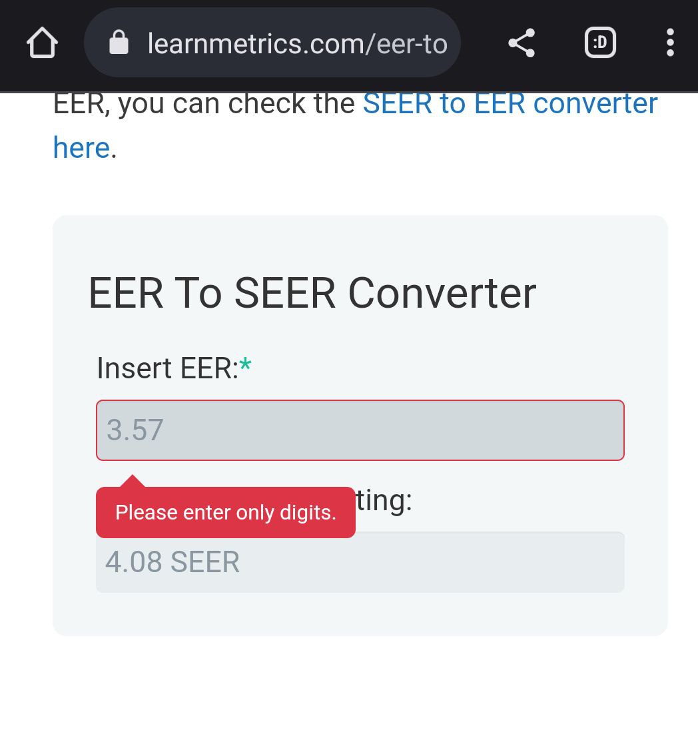698x730 pixels.
Task: Click the 4.08 SEER result field
Action: (x=360, y=562)
